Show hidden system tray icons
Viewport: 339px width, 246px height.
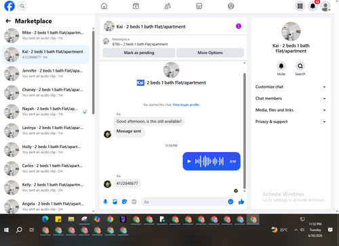pyautogui.click(x=296, y=230)
